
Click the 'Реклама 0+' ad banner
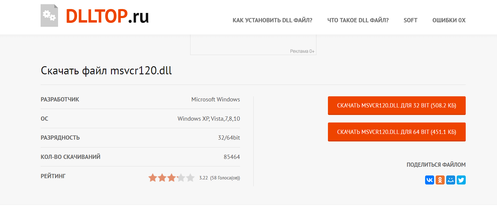point(253,45)
